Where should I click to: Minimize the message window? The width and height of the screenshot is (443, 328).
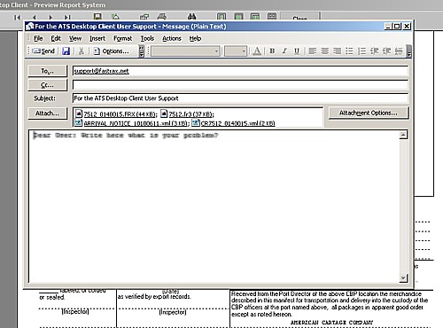tap(388, 27)
